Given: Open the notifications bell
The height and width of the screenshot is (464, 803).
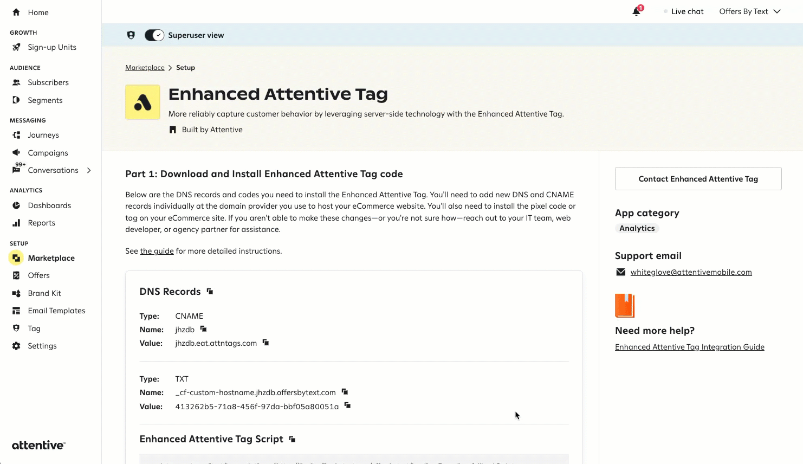Looking at the screenshot, I should 637,12.
